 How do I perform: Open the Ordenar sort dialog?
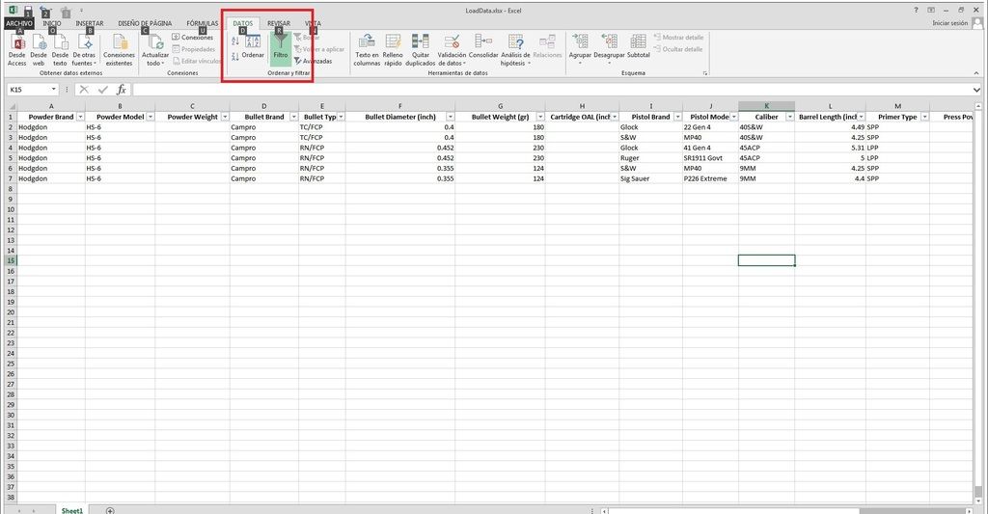click(x=253, y=47)
